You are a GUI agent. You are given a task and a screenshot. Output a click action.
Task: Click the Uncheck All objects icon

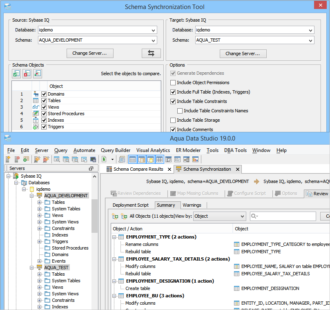pyautogui.click(x=27, y=74)
